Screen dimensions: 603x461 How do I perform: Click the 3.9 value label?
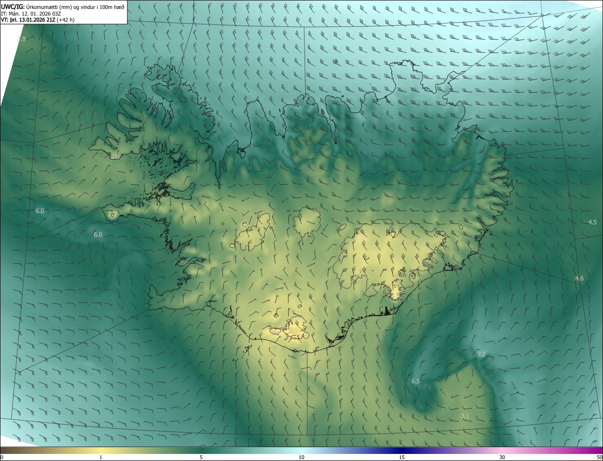(21, 39)
